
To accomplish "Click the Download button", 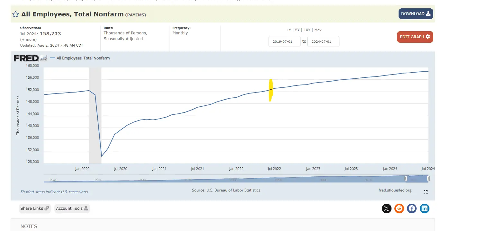I will (x=416, y=14).
